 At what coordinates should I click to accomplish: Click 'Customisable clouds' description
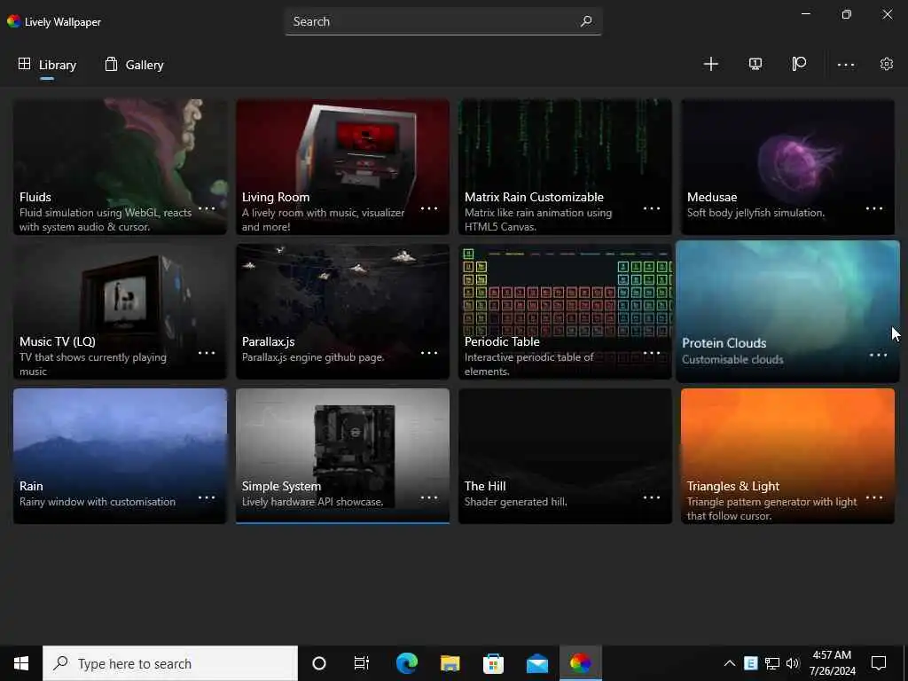pos(732,360)
